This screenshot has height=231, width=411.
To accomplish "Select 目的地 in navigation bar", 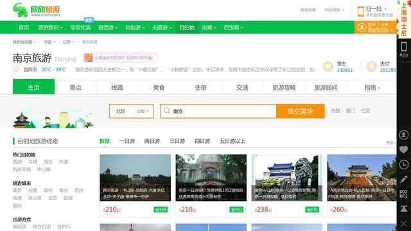I will tap(187, 28).
